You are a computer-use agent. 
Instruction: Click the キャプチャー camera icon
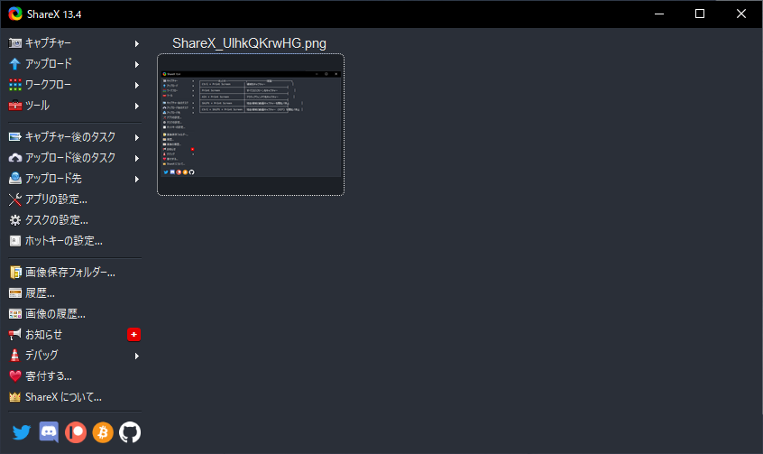coord(15,43)
